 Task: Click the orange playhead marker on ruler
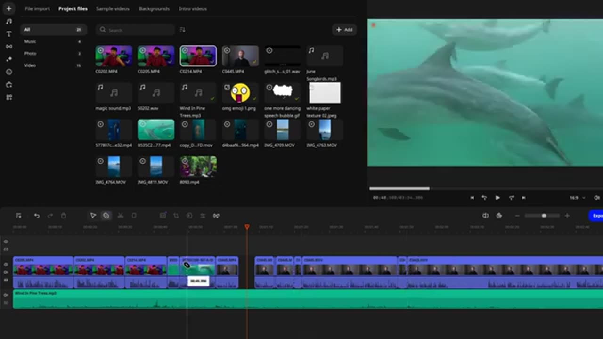[247, 227]
